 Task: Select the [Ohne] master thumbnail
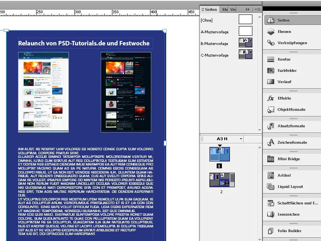point(246,19)
